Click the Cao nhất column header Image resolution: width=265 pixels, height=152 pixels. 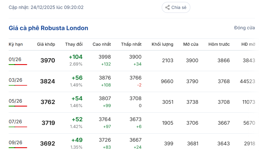click(102, 44)
